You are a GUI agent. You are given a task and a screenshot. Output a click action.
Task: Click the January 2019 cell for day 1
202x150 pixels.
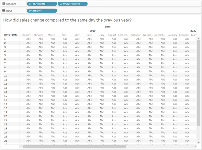pos(28,39)
